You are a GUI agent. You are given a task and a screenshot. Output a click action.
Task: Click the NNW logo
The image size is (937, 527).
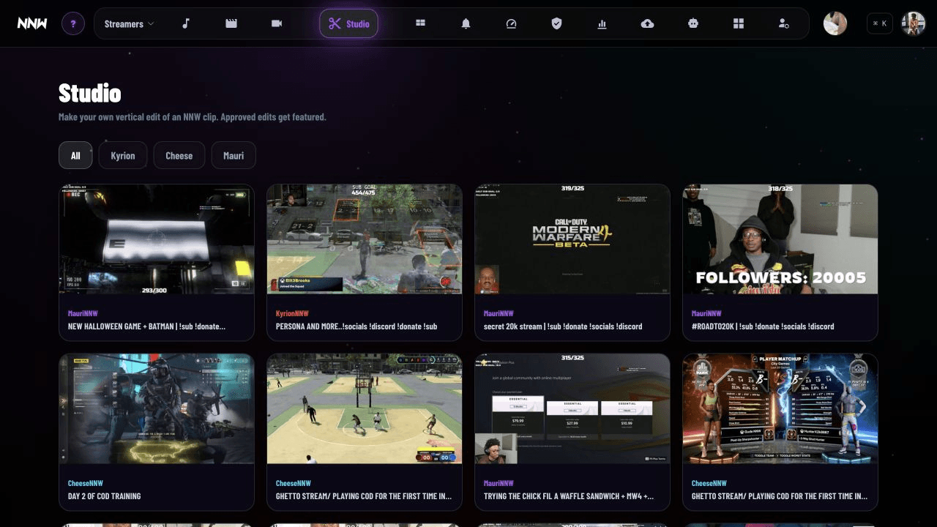pyautogui.click(x=32, y=23)
